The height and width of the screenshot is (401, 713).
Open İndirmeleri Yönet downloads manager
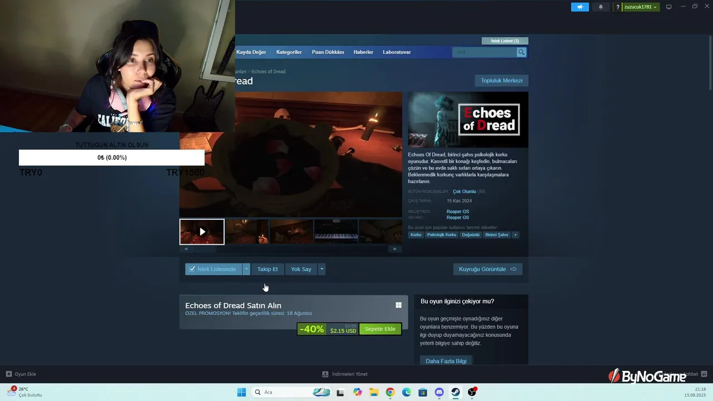345,374
